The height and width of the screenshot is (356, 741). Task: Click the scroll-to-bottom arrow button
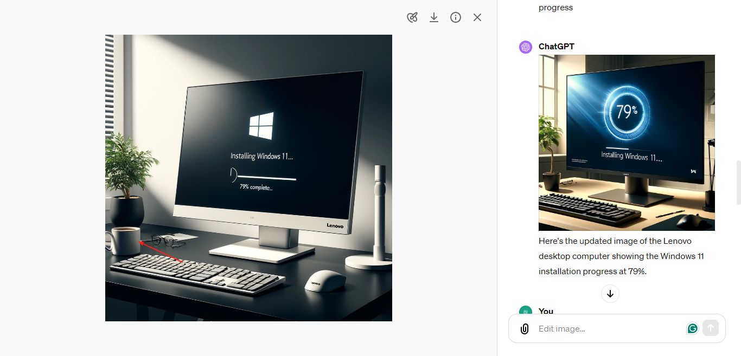coord(610,294)
